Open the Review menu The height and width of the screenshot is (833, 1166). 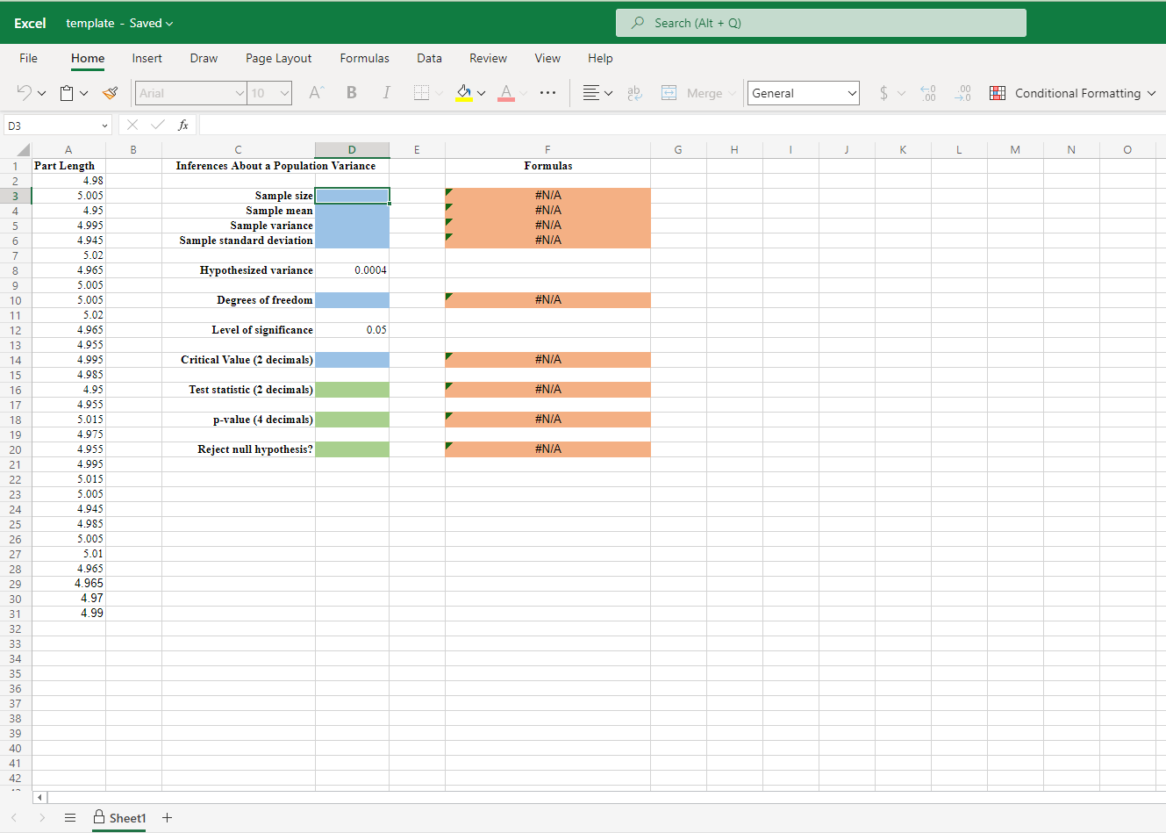click(x=488, y=58)
